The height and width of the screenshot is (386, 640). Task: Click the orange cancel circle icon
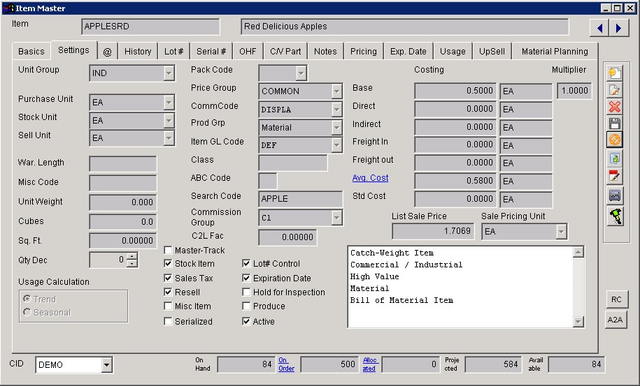tap(615, 140)
